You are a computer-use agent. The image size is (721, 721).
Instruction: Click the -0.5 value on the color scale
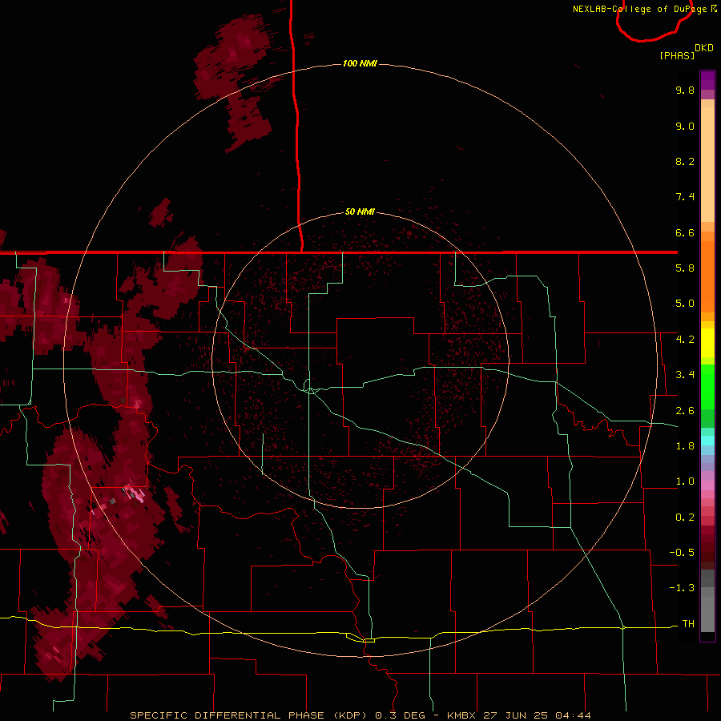(682, 553)
